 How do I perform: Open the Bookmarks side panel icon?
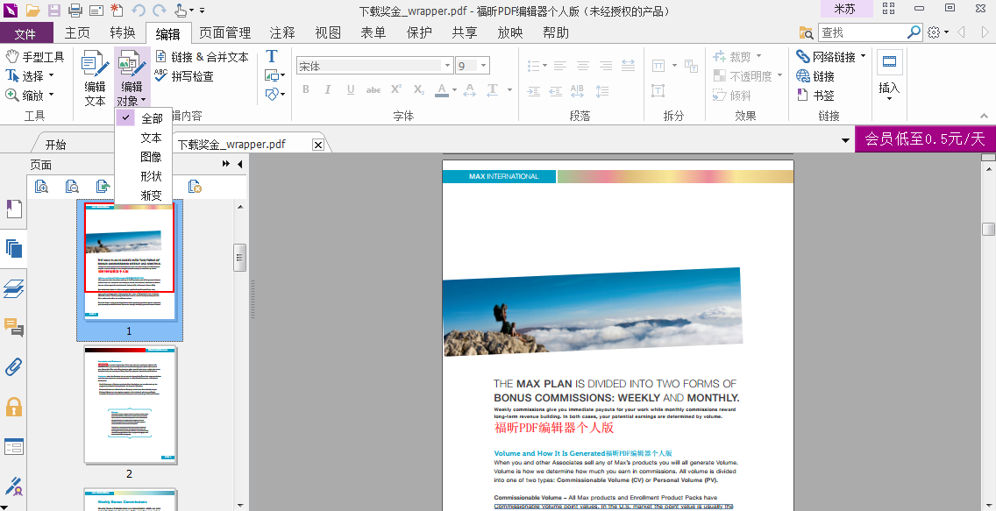pos(13,209)
